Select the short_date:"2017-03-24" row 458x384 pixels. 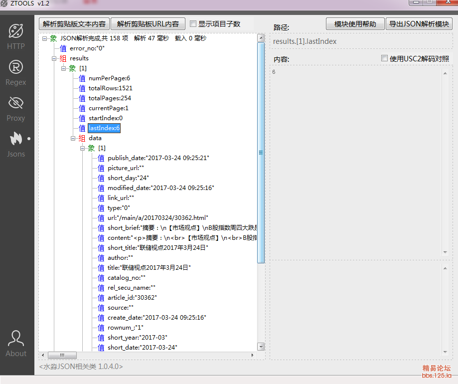[x=142, y=348]
